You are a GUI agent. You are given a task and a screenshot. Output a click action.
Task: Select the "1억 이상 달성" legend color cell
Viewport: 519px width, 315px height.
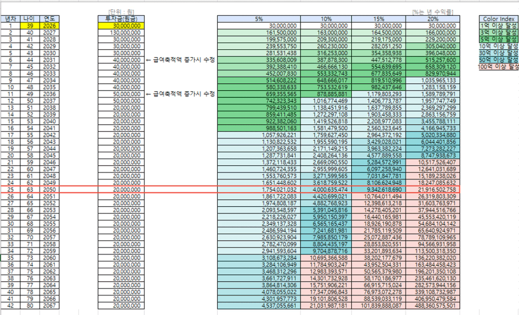click(x=499, y=26)
